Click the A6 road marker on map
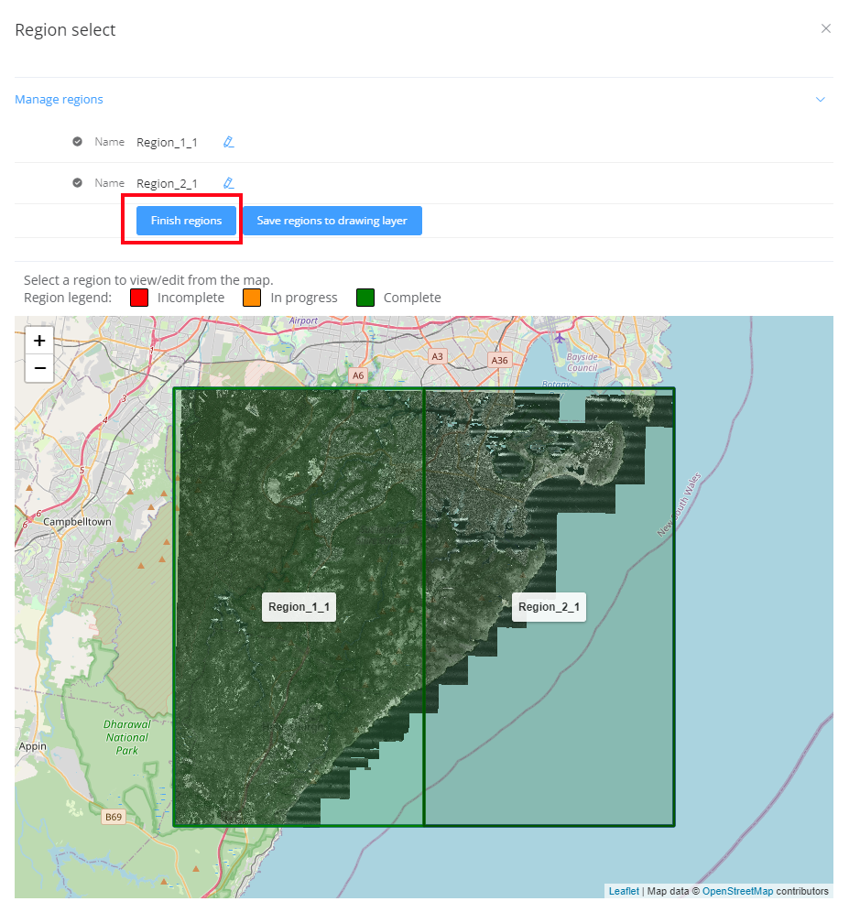This screenshot has width=849, height=923. (x=358, y=375)
